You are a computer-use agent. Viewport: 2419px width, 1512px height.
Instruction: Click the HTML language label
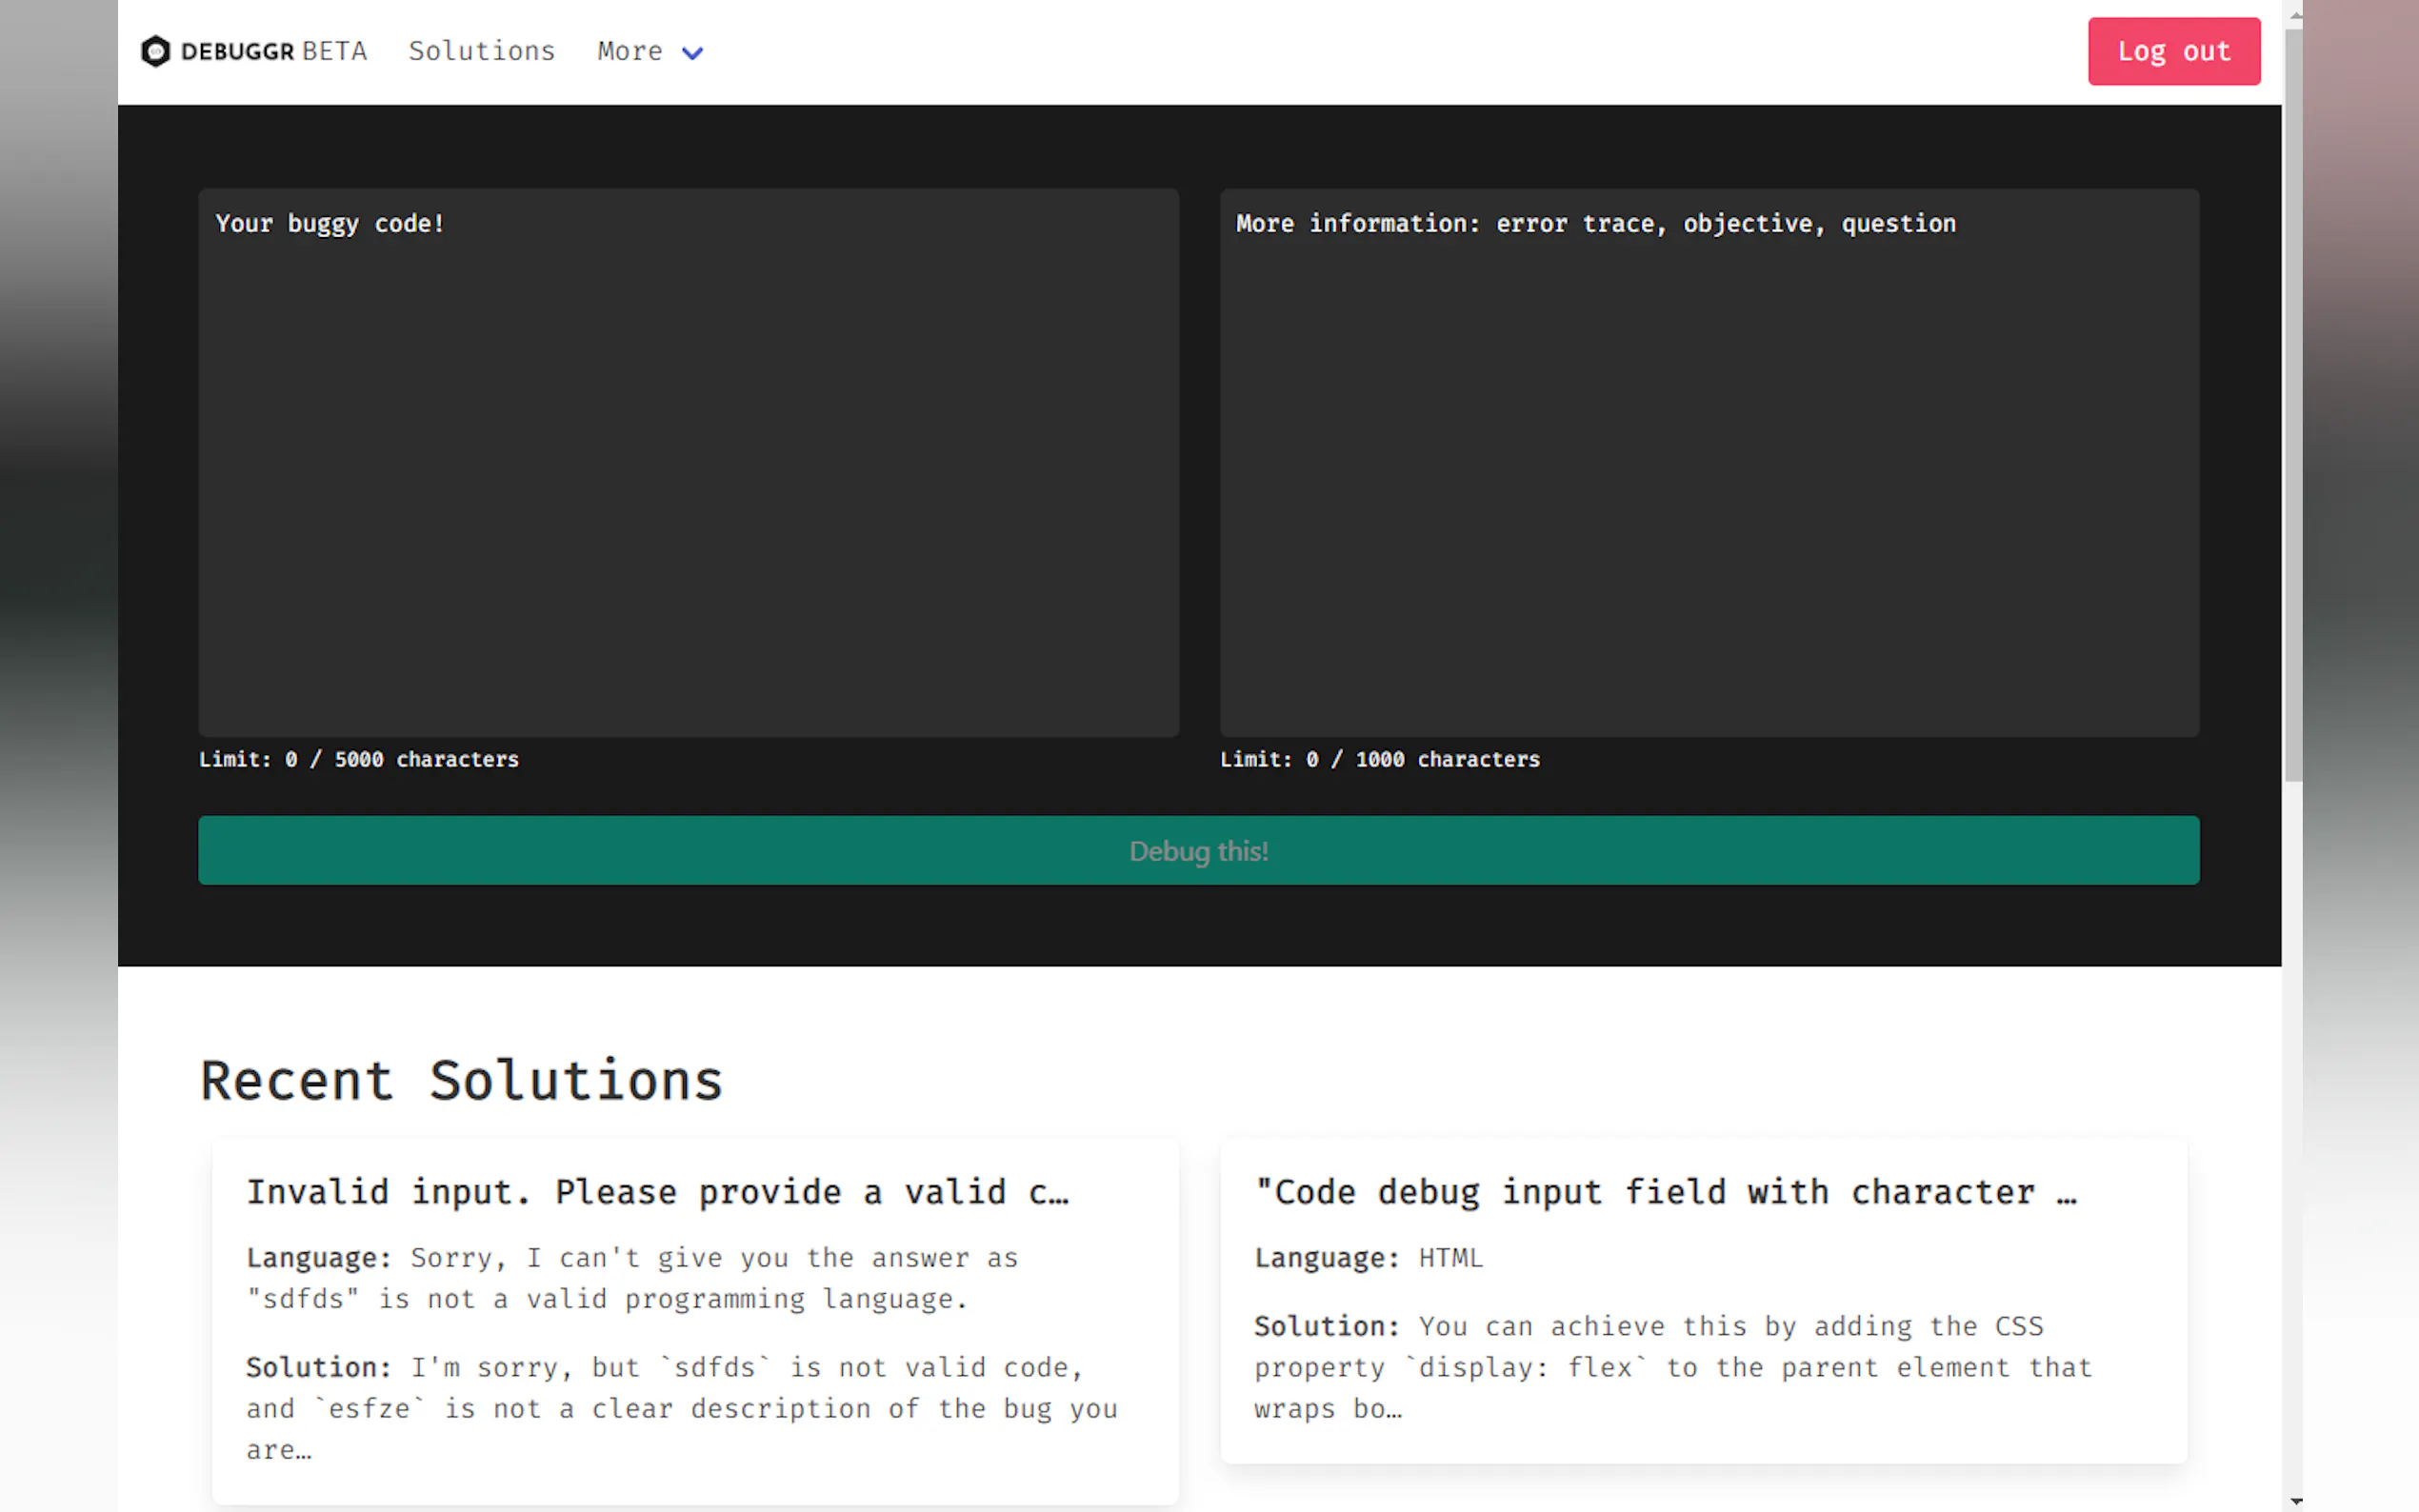point(1449,1258)
